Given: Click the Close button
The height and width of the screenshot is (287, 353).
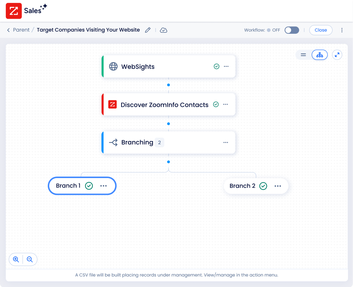Looking at the screenshot, I should [321, 30].
